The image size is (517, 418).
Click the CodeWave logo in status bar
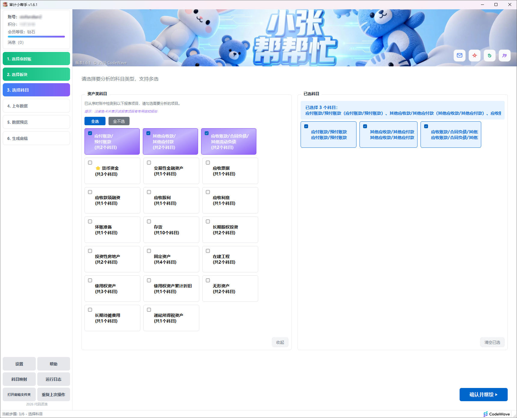tap(496, 414)
